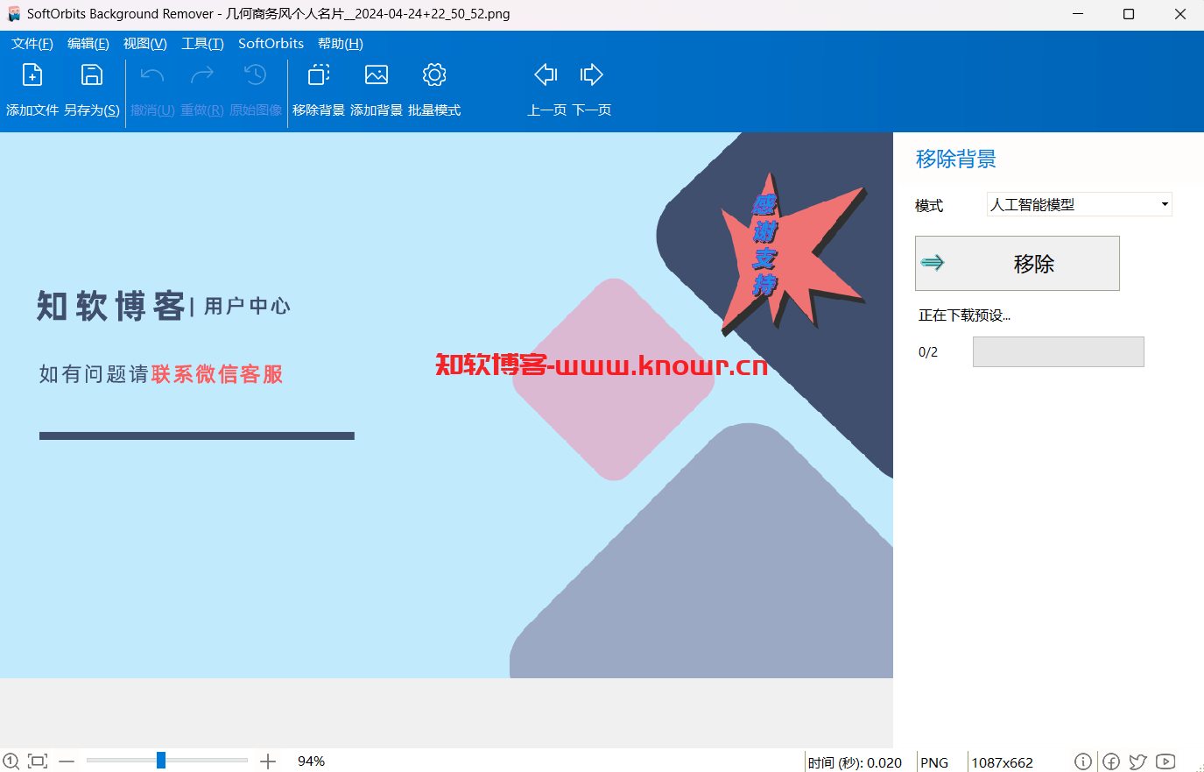Click the zoom out minus icon
This screenshot has width=1204, height=772.
[67, 761]
